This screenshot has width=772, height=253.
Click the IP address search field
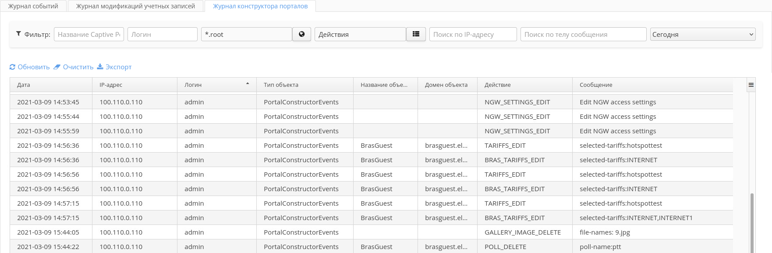point(473,34)
